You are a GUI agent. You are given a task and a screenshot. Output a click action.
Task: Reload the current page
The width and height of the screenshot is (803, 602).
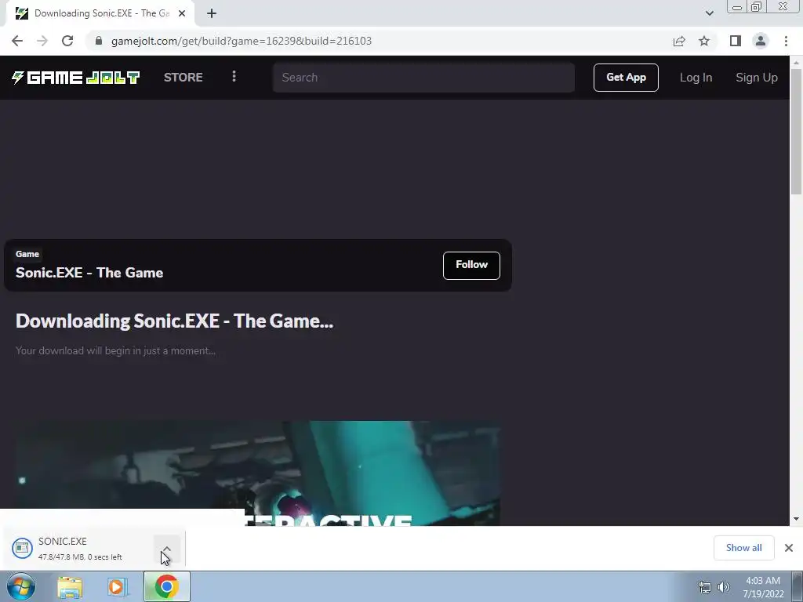pyautogui.click(x=67, y=41)
